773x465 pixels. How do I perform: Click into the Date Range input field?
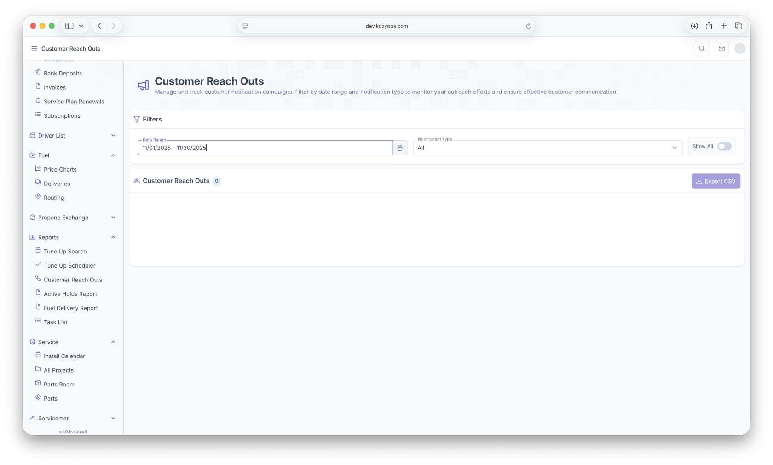tap(265, 148)
